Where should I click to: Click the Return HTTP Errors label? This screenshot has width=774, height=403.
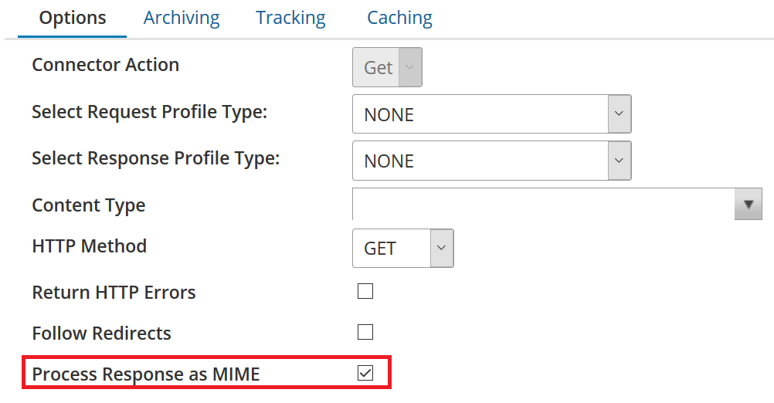click(x=114, y=293)
